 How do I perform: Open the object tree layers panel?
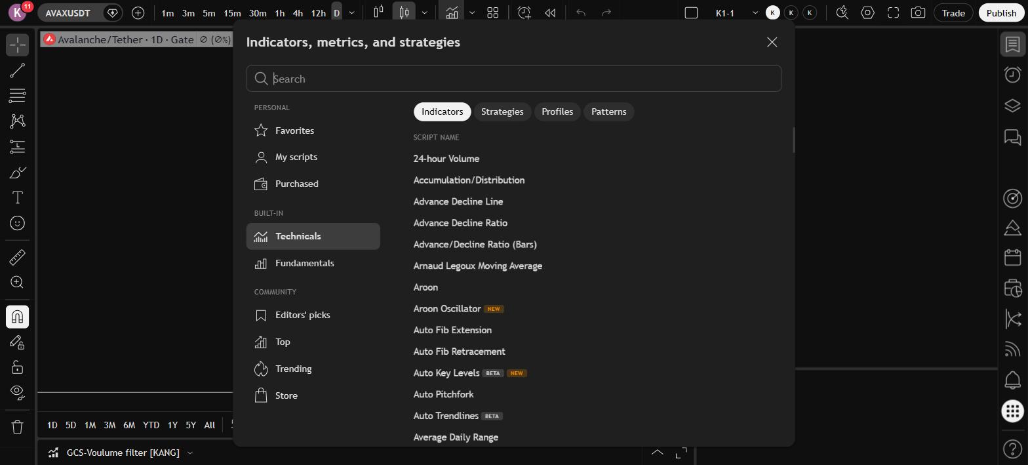(x=1012, y=106)
